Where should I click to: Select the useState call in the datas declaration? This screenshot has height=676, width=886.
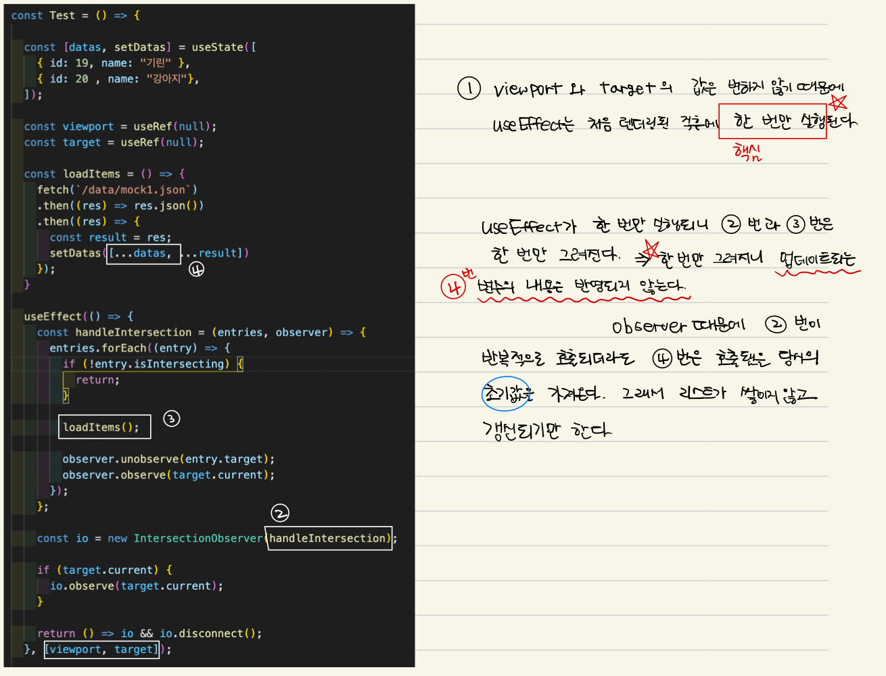coord(224,47)
